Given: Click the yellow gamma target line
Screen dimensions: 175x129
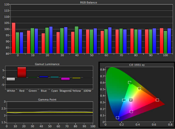Looking at the screenshot, I should click(x=50, y=112).
